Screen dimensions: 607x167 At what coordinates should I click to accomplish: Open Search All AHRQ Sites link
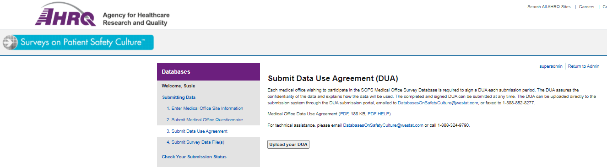pos(549,7)
